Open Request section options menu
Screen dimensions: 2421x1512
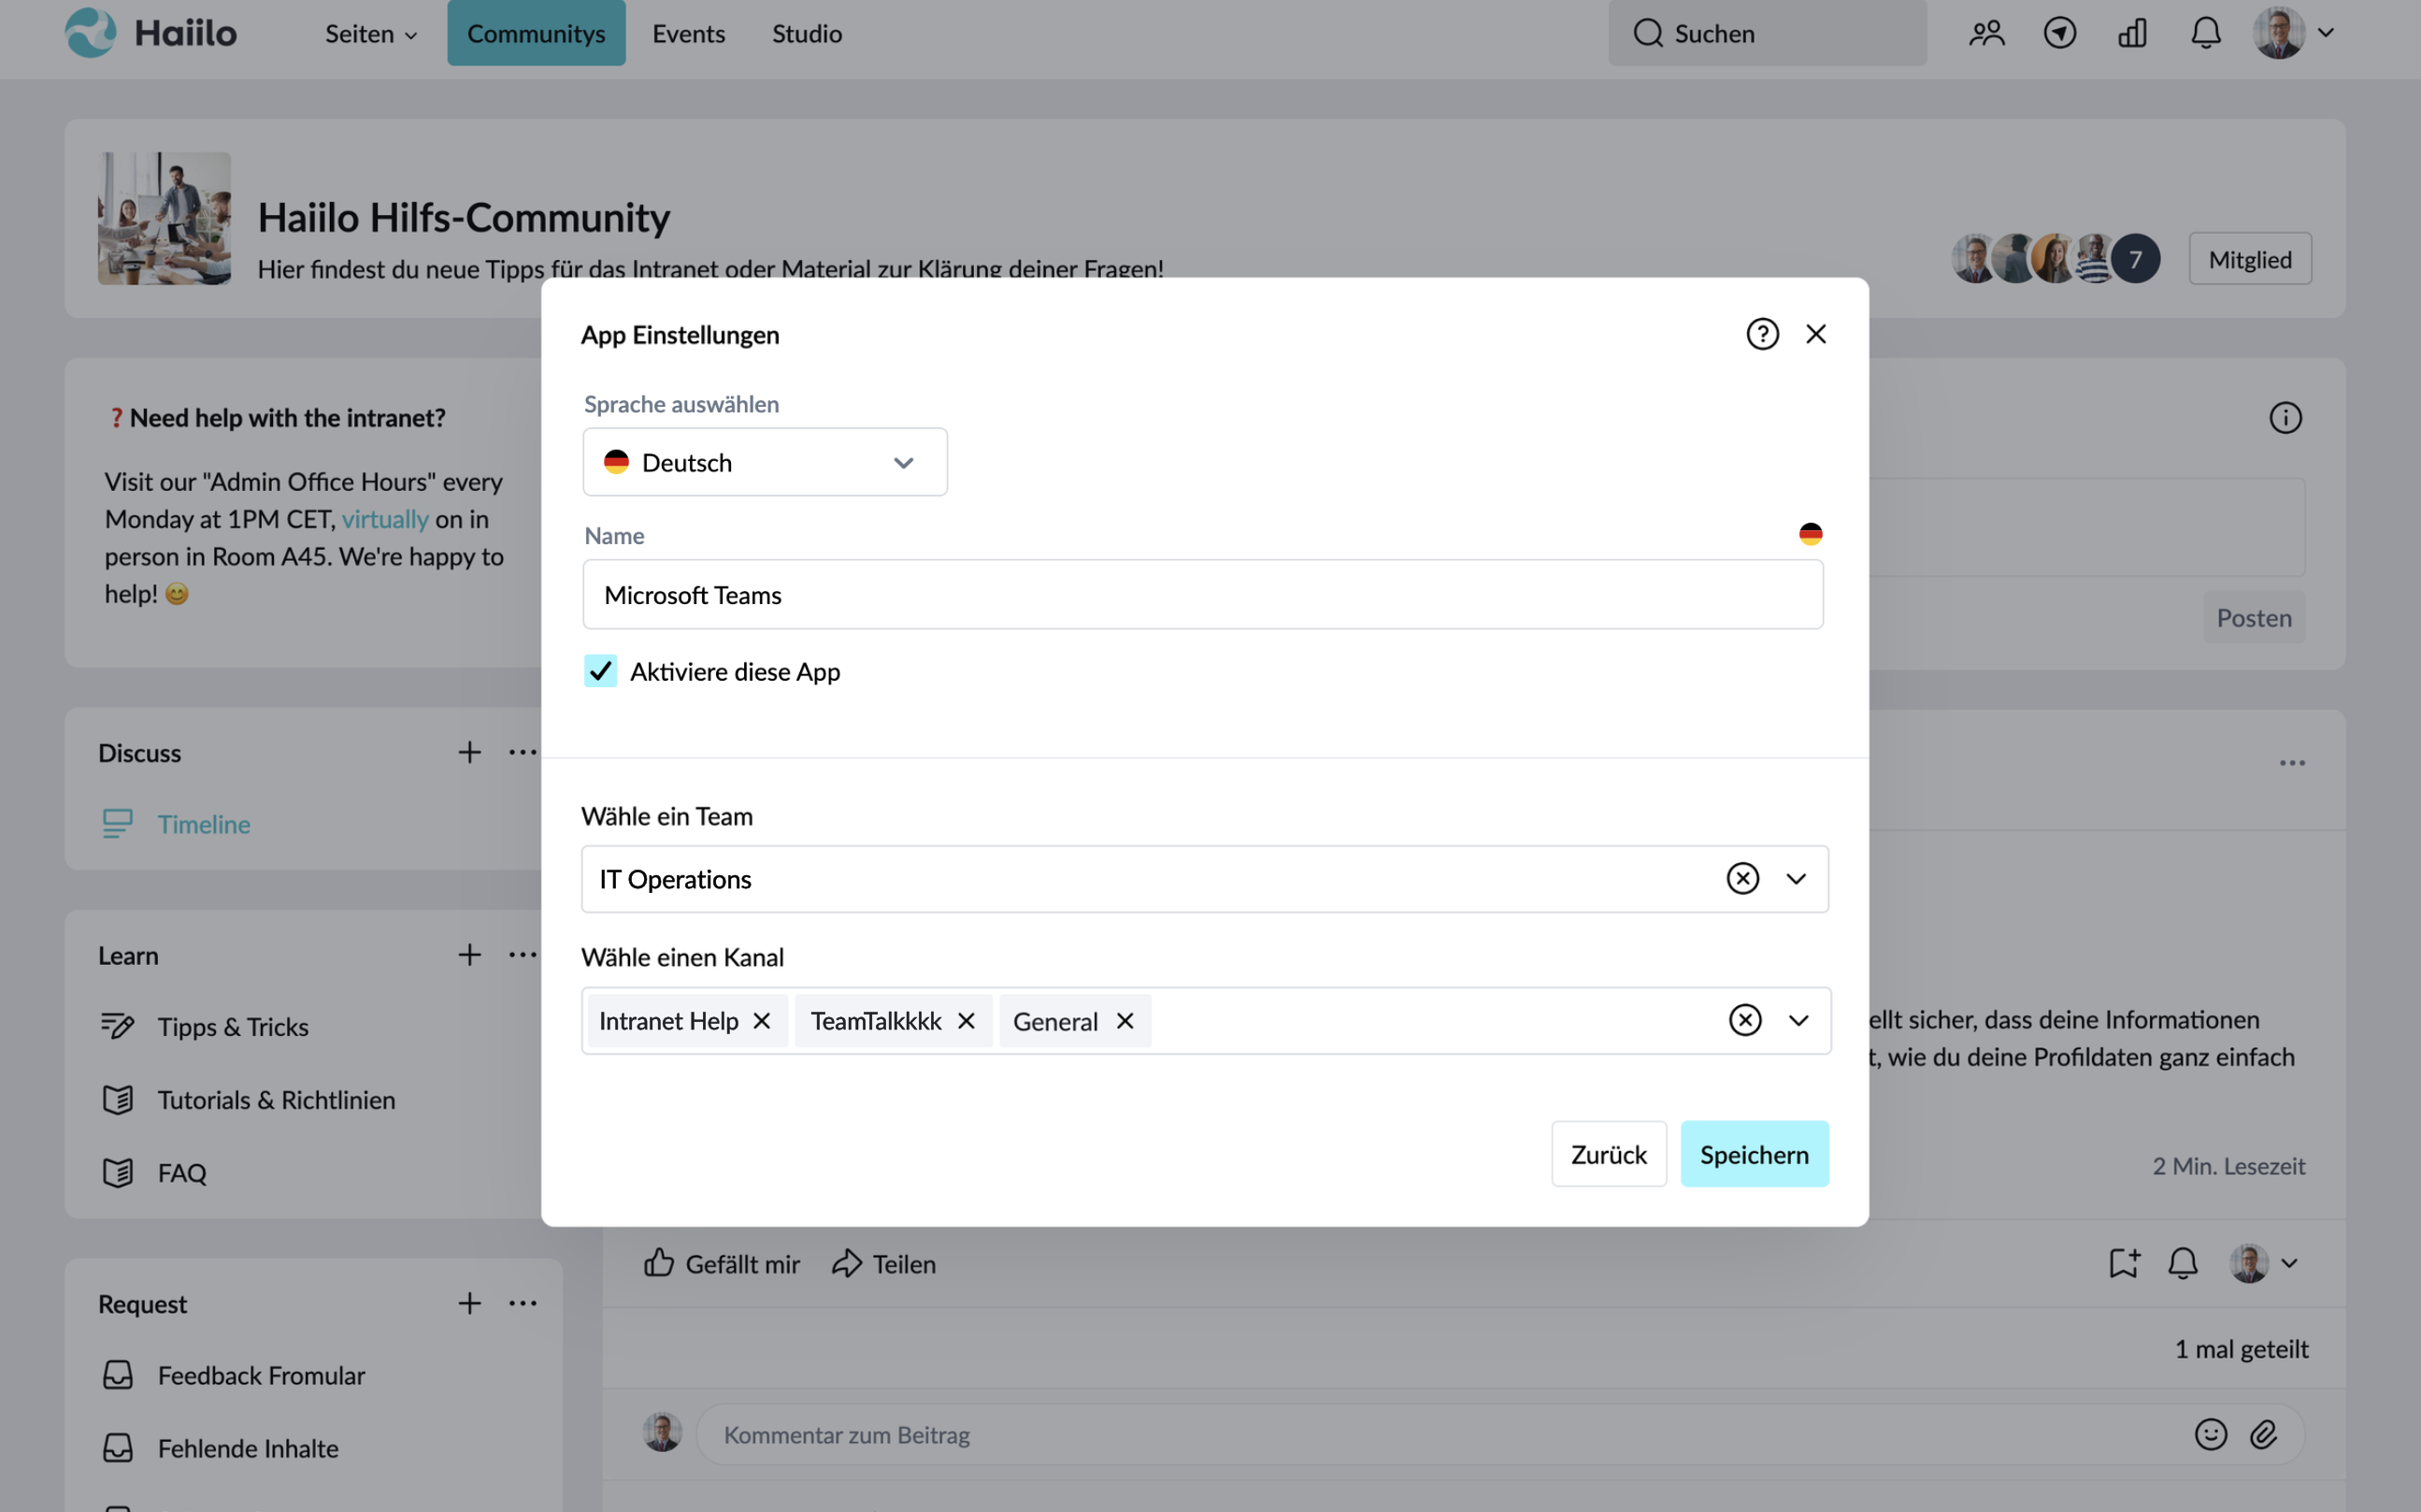[523, 1303]
